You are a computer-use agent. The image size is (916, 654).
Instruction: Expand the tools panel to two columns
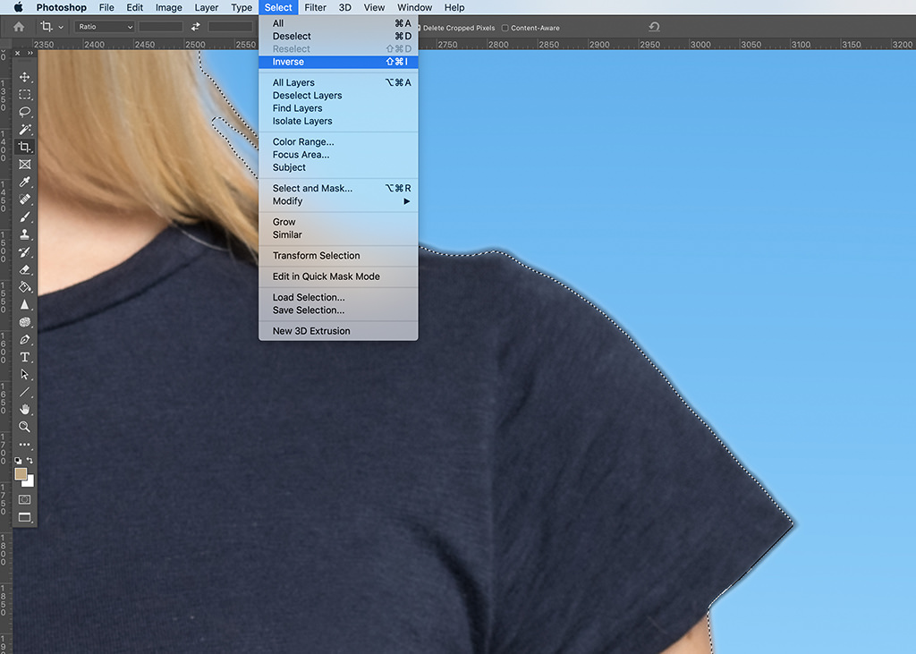tap(30, 53)
